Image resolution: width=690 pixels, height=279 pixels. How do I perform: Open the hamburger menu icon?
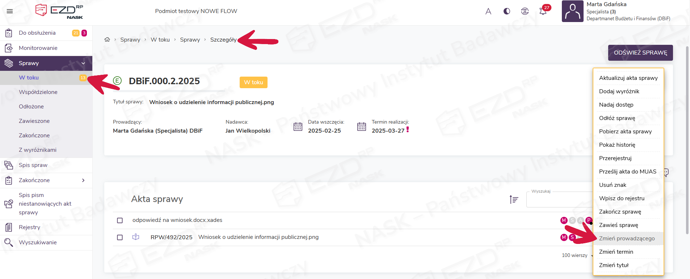(10, 11)
